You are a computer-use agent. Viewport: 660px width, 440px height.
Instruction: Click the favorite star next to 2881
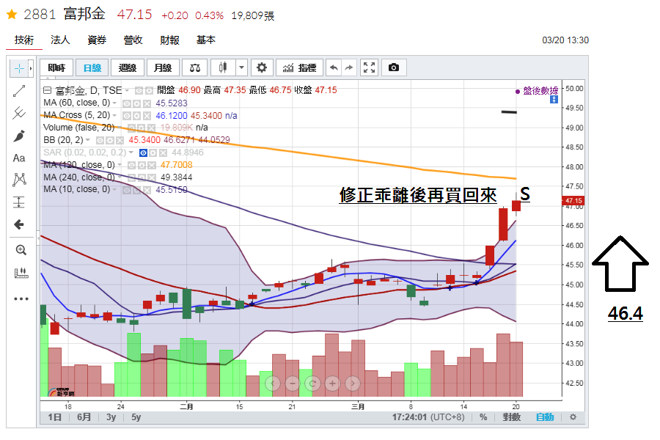12,15
